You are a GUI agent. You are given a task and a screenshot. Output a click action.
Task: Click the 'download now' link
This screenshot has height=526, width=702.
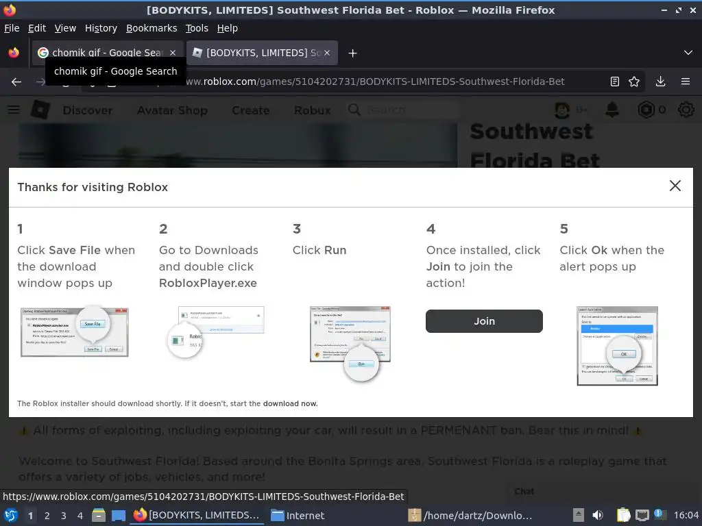click(x=290, y=403)
